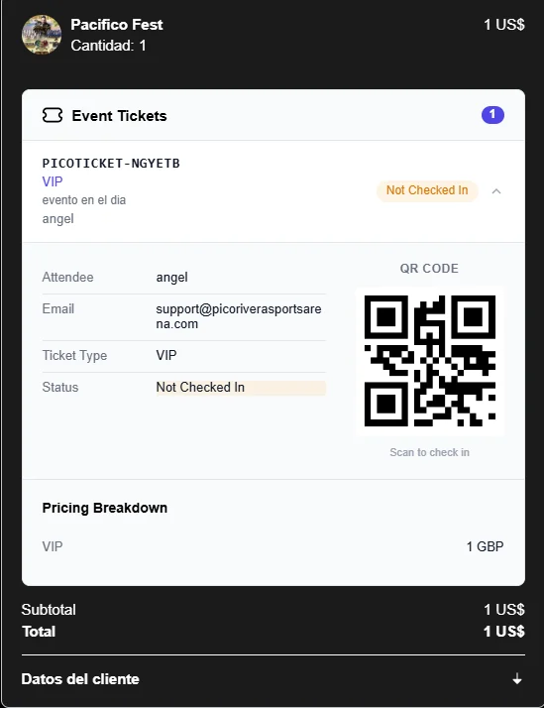Click the support email address
Image resolution: width=544 pixels, height=708 pixels.
click(239, 316)
